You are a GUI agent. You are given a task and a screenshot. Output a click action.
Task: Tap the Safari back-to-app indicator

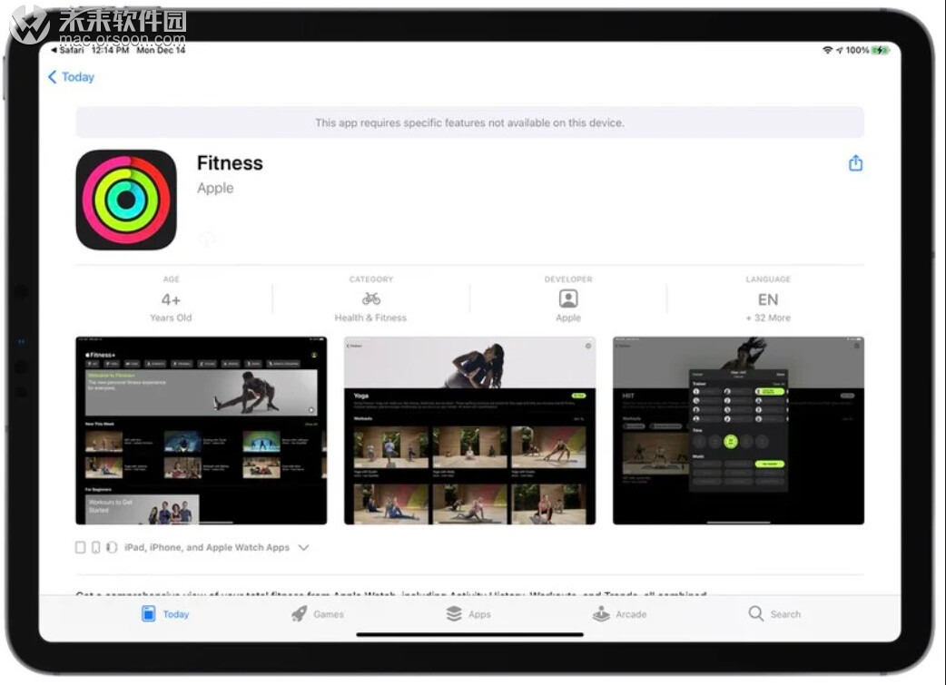click(67, 50)
